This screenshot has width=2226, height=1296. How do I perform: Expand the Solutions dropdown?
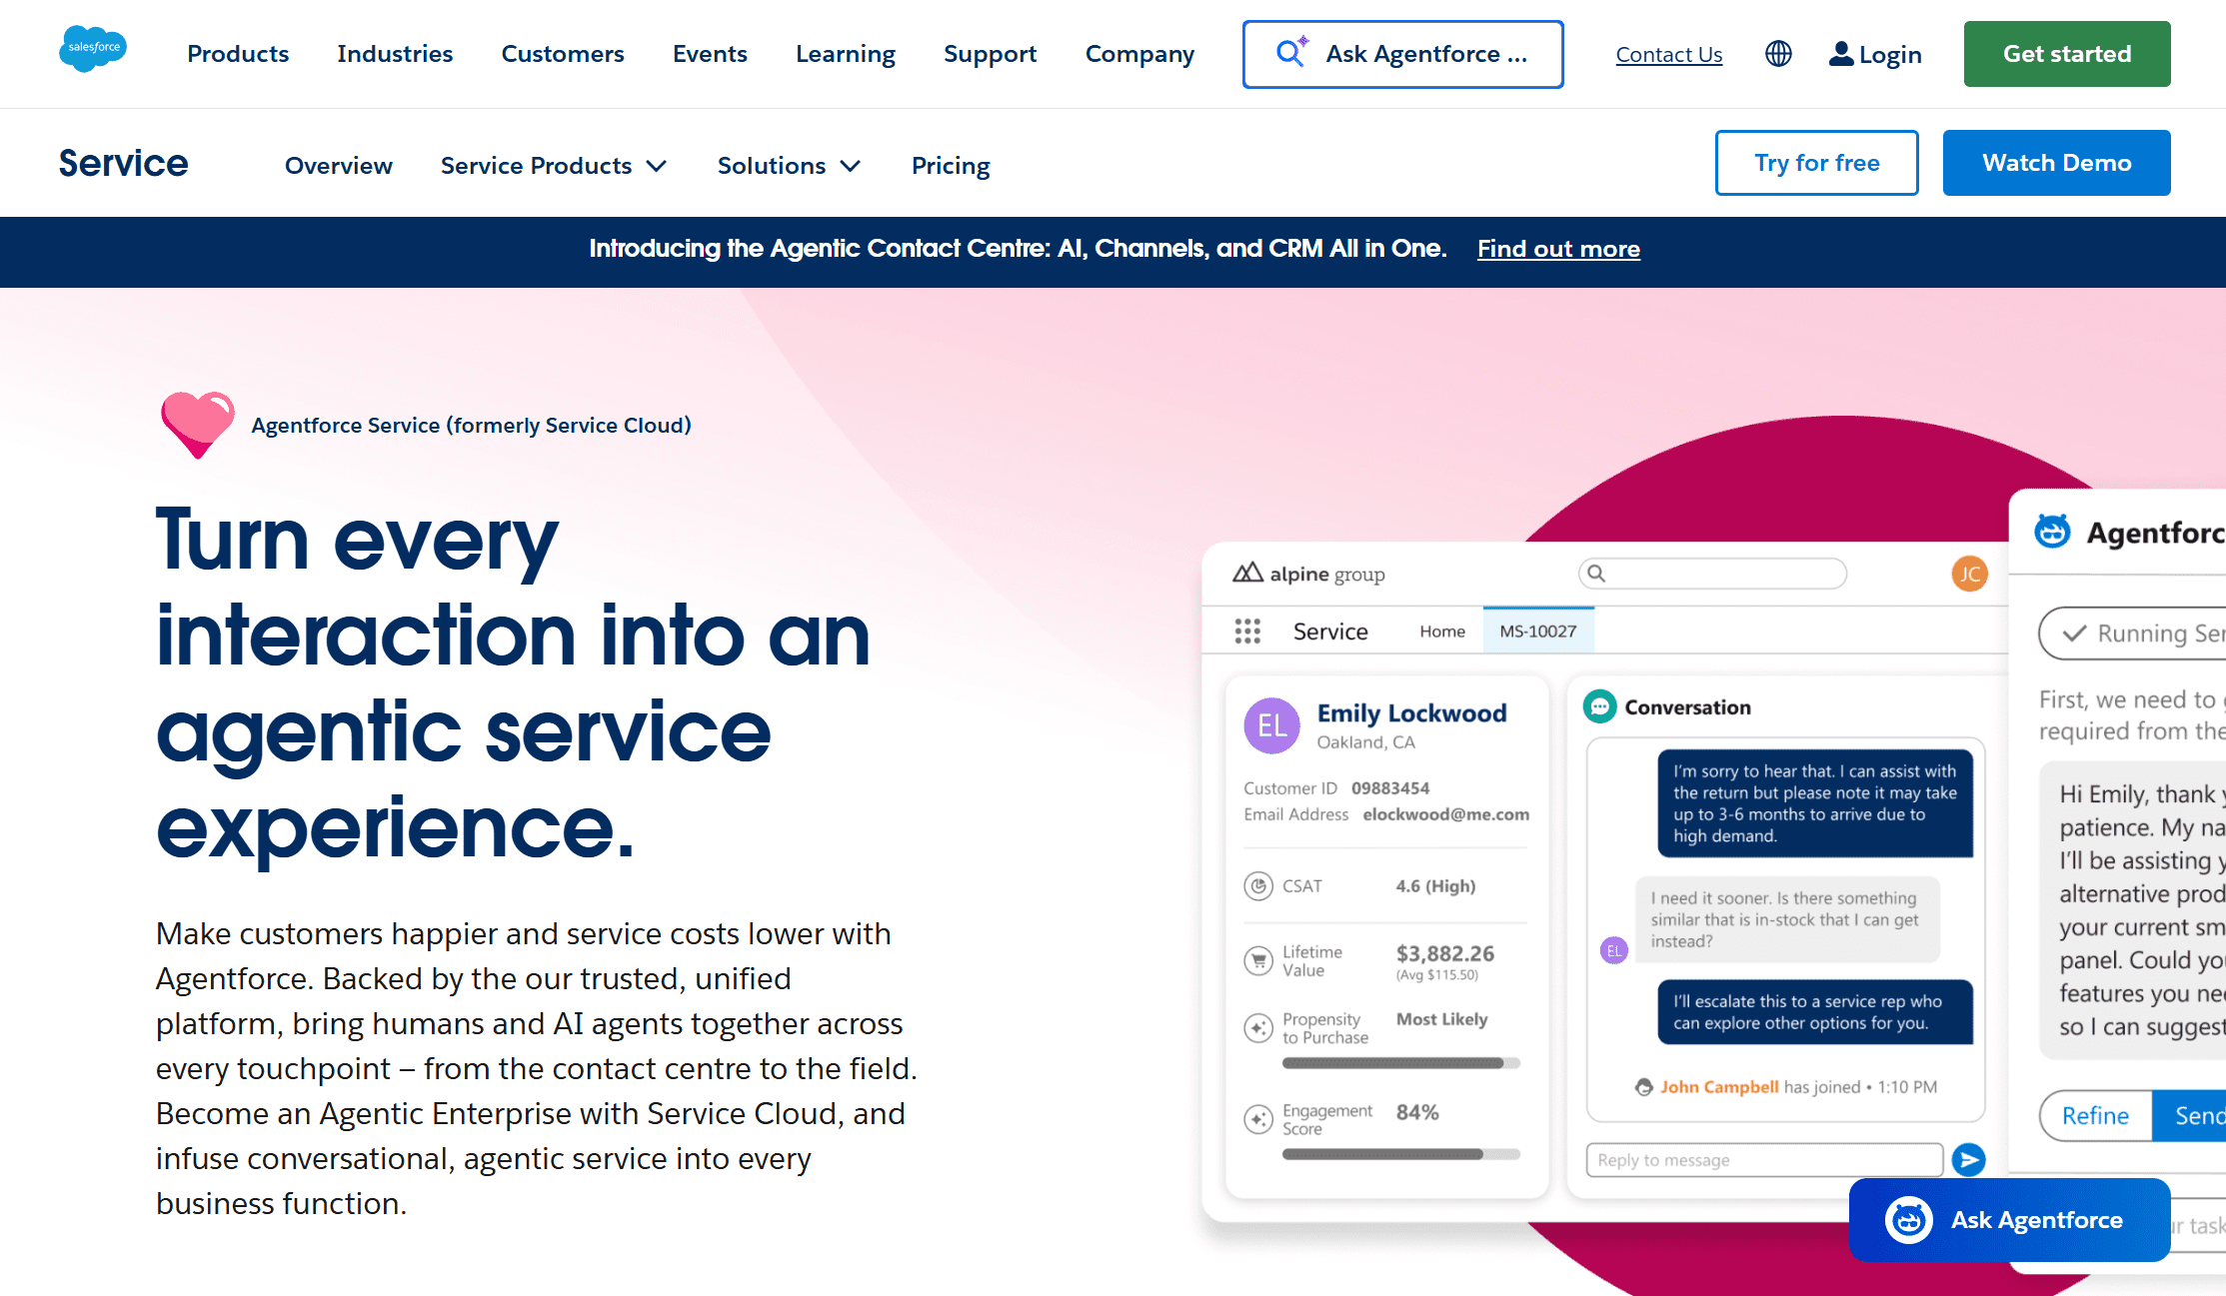coord(789,166)
